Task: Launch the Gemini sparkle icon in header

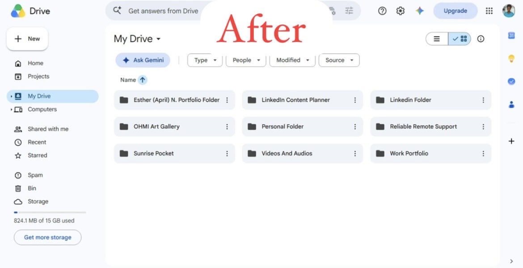Action: [420, 11]
